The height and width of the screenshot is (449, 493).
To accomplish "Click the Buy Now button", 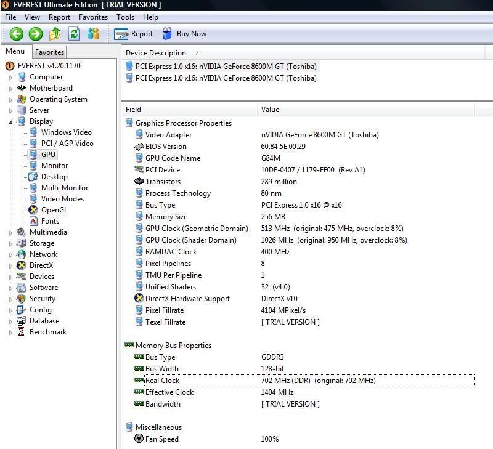I will (x=184, y=34).
